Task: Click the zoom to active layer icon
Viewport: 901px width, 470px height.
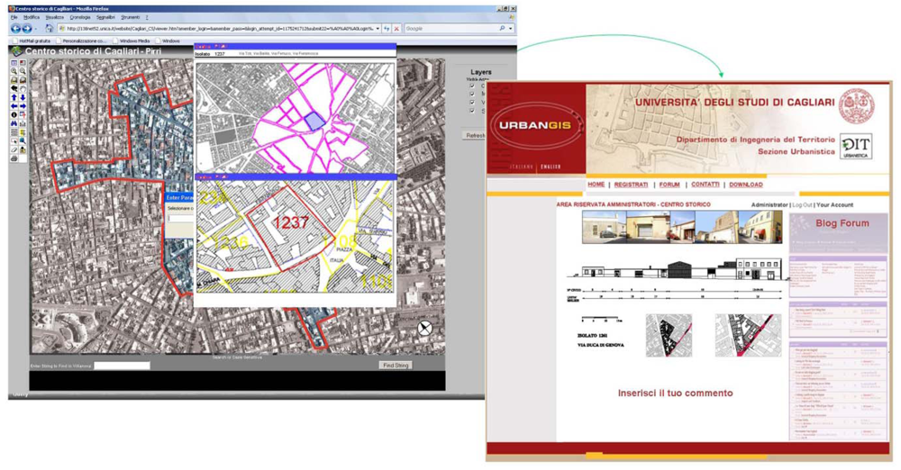Action: pos(23,79)
